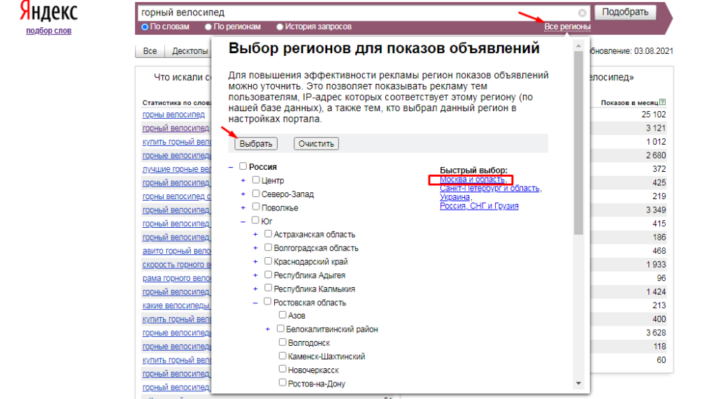716x399 pixels.
Task: Choose the Москва и область quick link
Action: 473,180
